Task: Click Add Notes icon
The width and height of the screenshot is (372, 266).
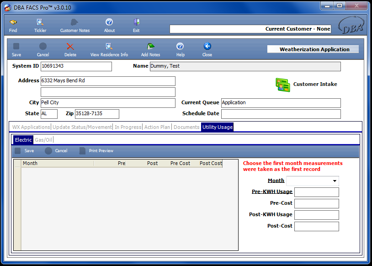Action: (150, 46)
